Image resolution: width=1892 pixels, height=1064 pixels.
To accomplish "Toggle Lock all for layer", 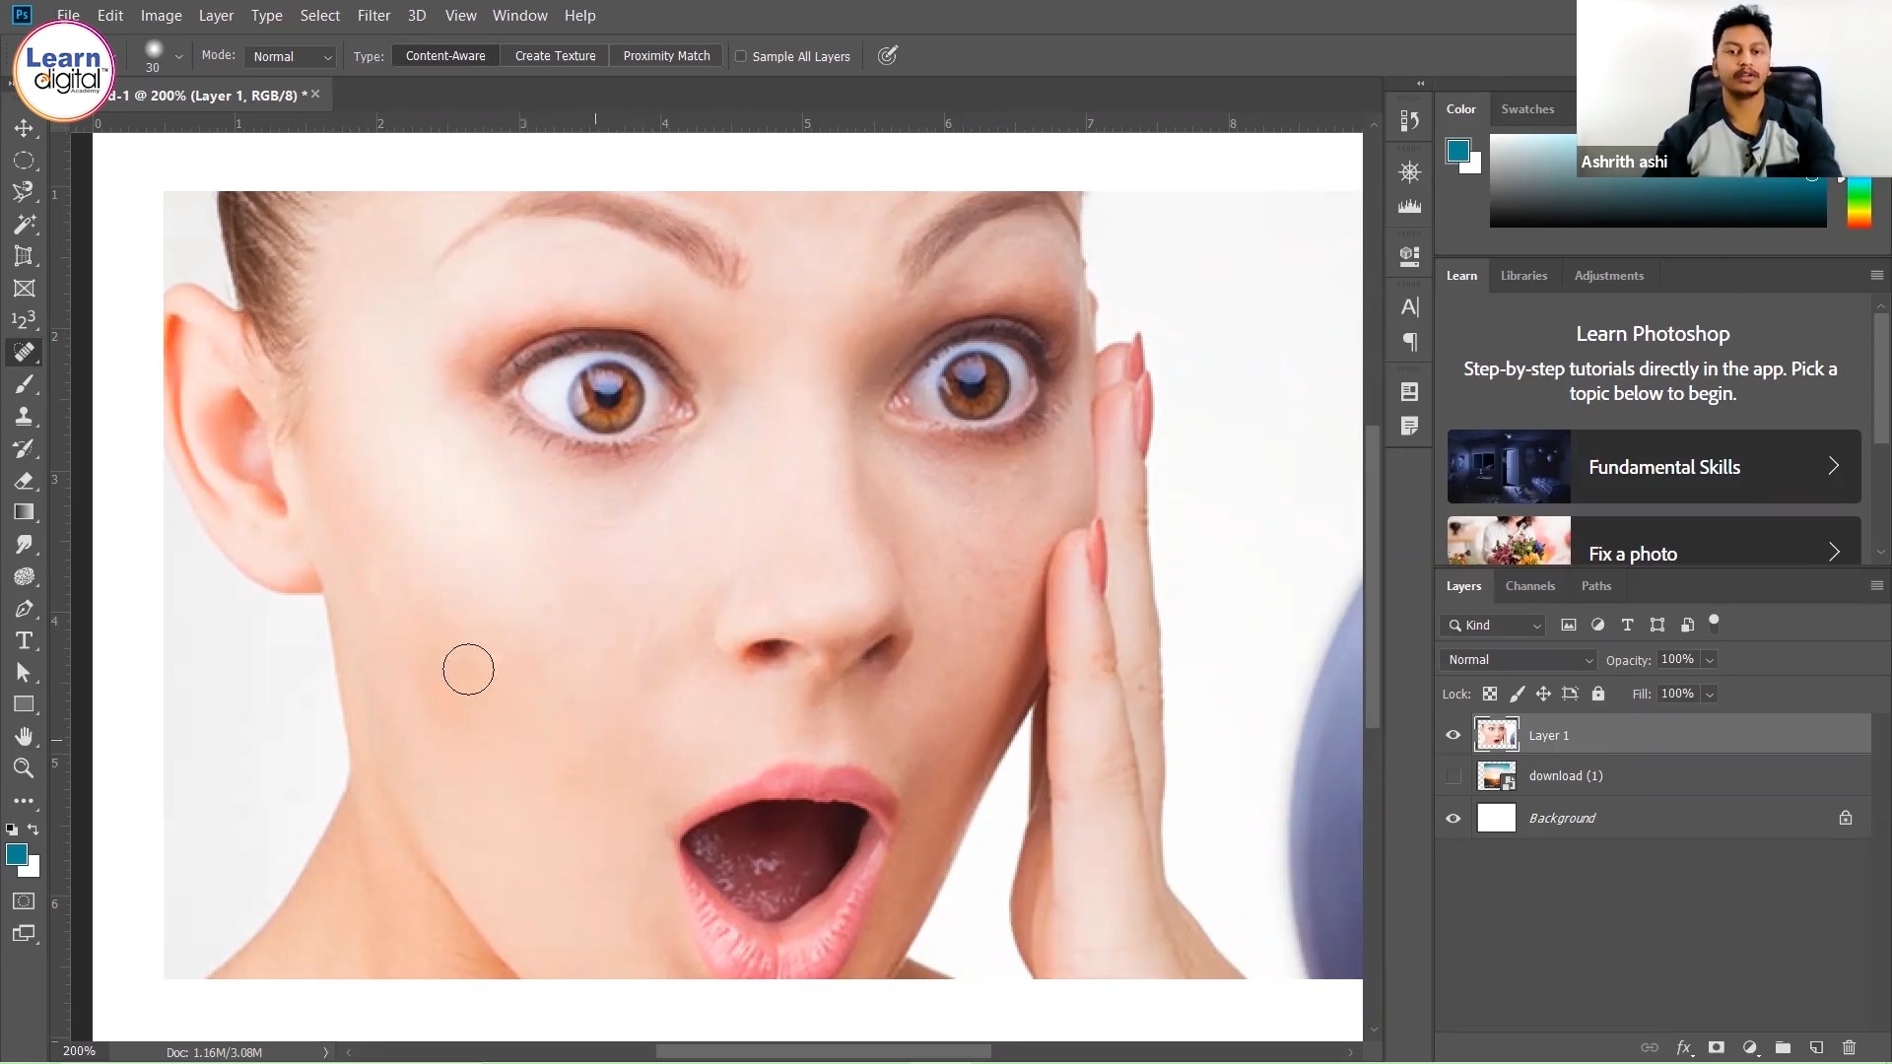I will pyautogui.click(x=1598, y=694).
